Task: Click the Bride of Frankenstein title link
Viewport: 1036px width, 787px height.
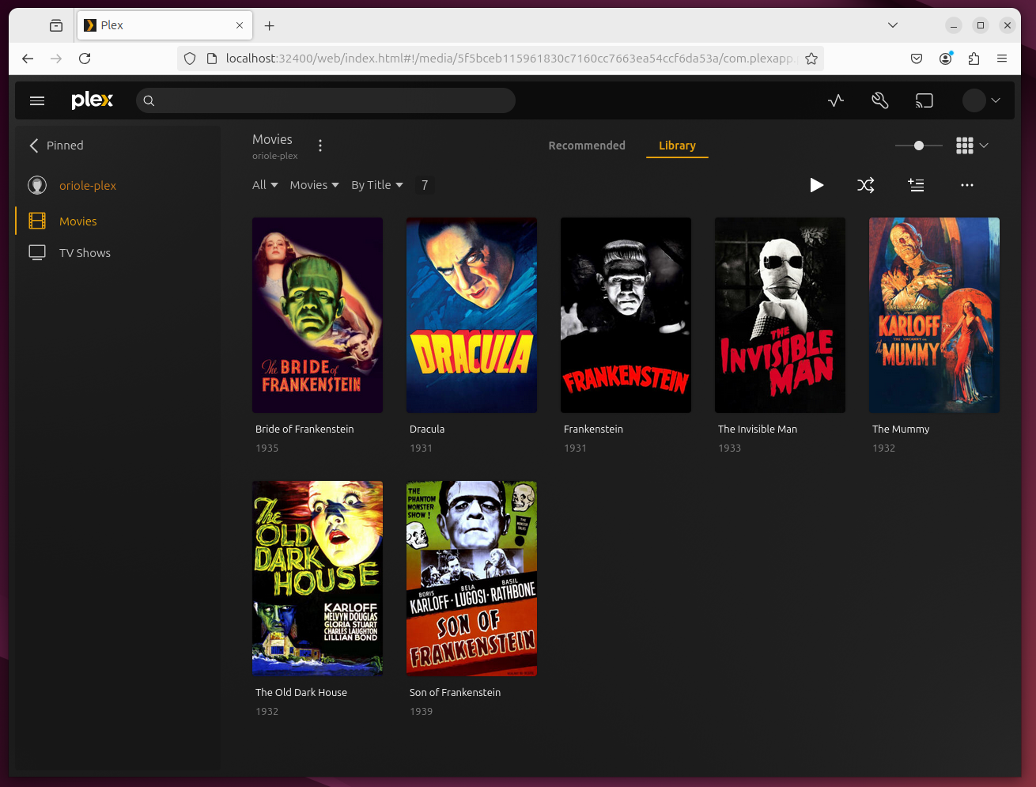Action: pos(304,429)
